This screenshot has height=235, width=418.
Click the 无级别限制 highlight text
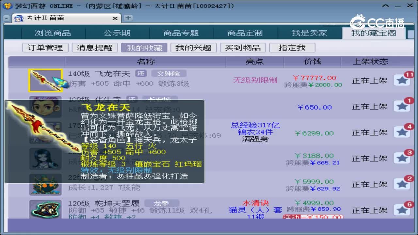pyautogui.click(x=255, y=80)
